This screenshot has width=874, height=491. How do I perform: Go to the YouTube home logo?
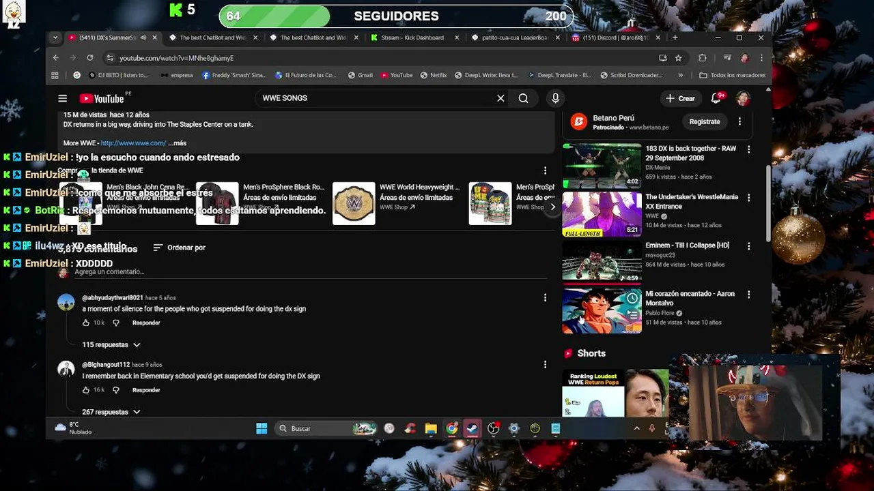click(101, 99)
